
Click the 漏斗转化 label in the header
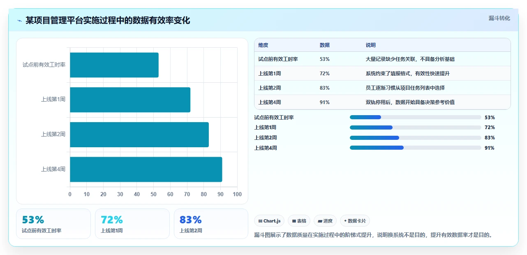click(499, 18)
